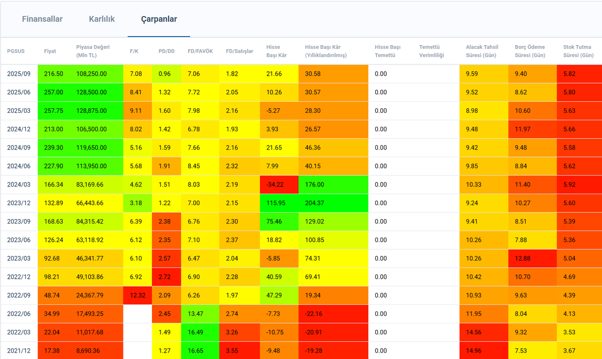Click the Temettü Verimliliği header
The height and width of the screenshot is (359, 602).
[432, 51]
